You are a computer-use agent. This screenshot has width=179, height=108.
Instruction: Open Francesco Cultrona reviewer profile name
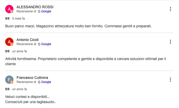32,78
